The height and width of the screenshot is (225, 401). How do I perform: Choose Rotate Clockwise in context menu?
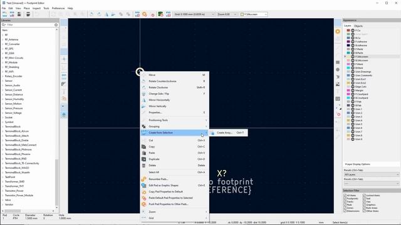[175, 87]
